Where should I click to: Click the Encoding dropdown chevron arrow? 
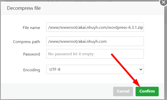point(141,69)
